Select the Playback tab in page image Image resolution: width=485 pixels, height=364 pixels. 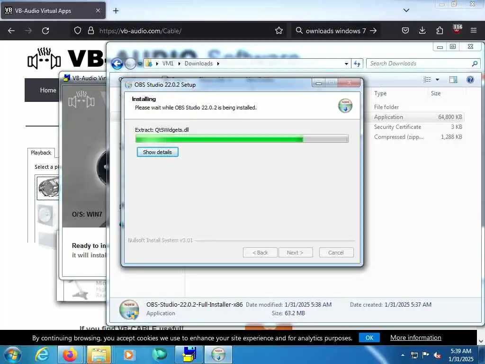point(41,153)
